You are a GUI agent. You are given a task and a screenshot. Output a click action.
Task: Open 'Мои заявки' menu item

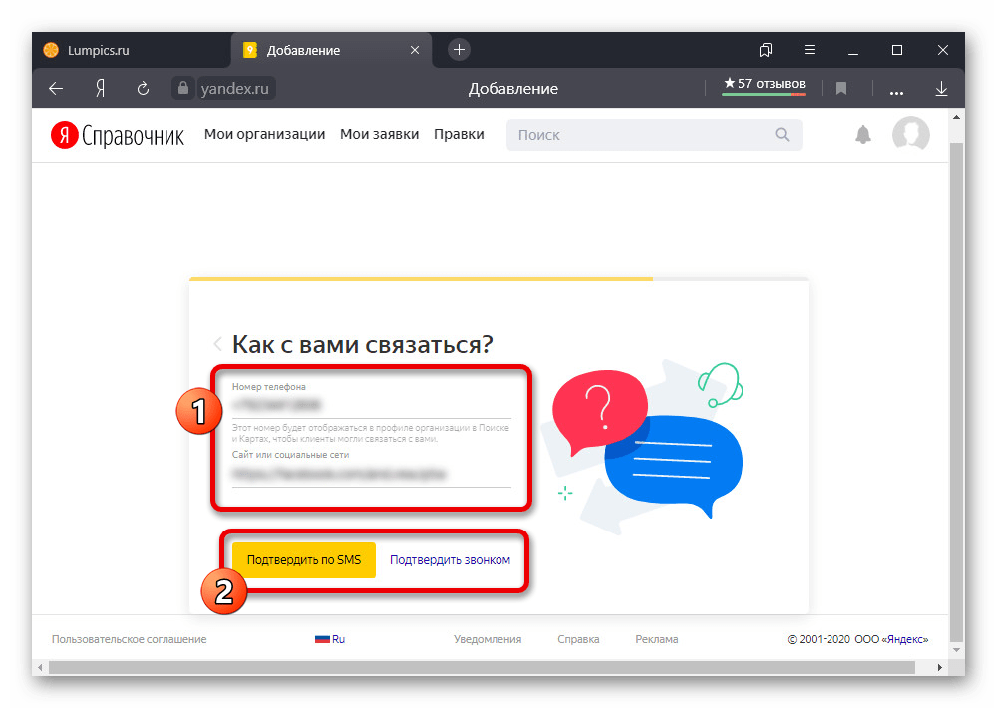click(379, 135)
